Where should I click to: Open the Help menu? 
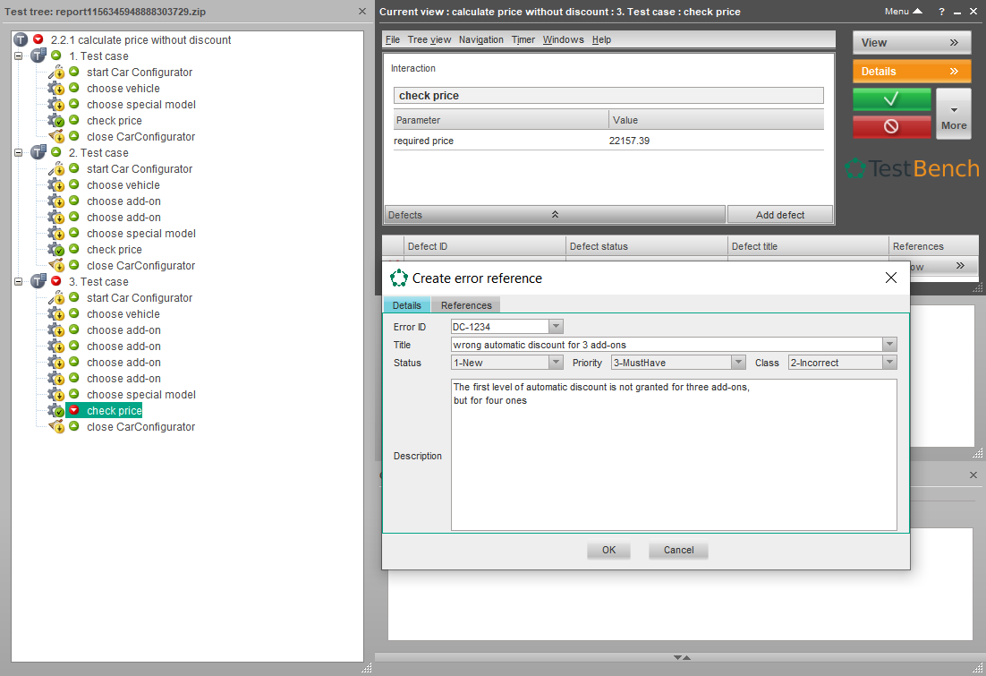pos(601,39)
